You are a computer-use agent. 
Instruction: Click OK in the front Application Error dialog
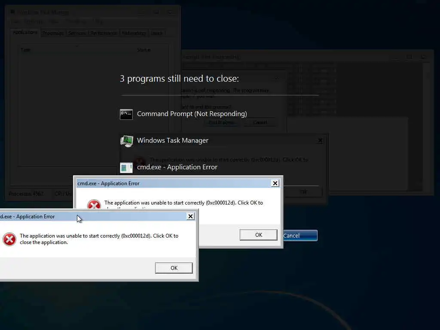(x=174, y=268)
